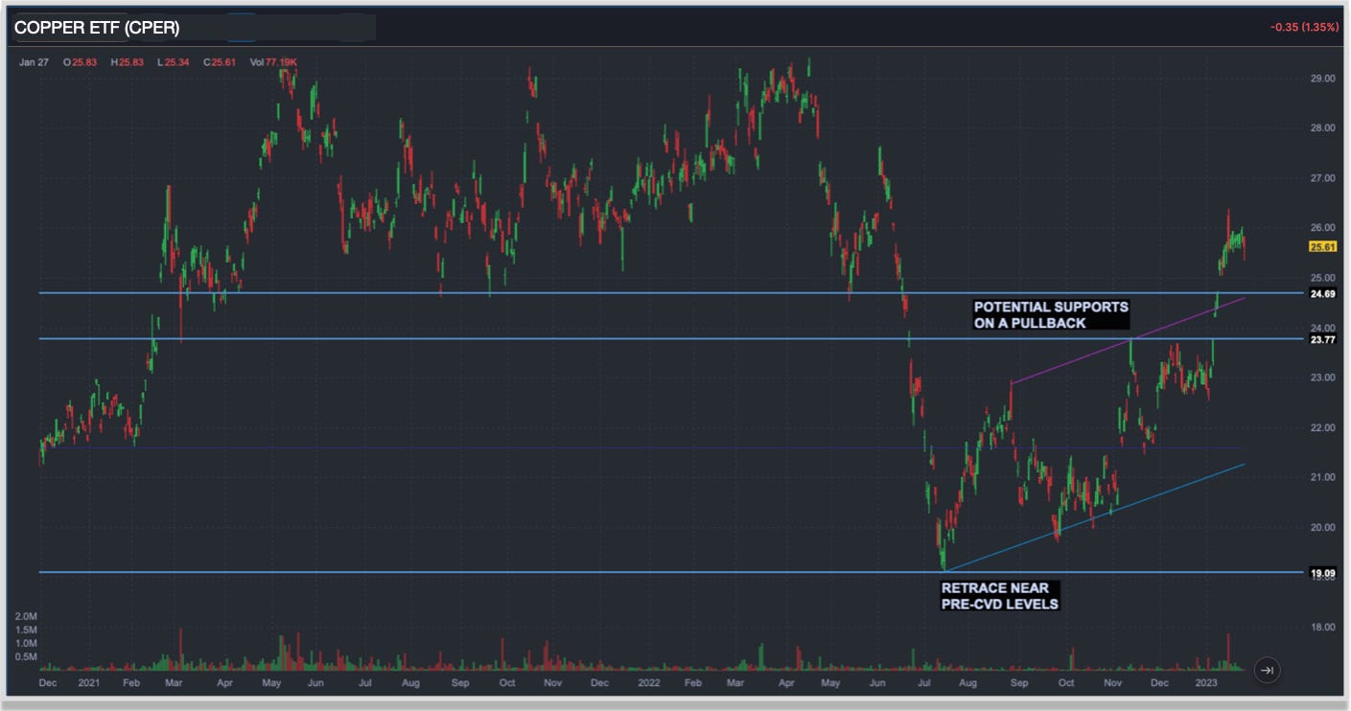Click the 27.00 price axis label
The image size is (1351, 711).
[1322, 178]
